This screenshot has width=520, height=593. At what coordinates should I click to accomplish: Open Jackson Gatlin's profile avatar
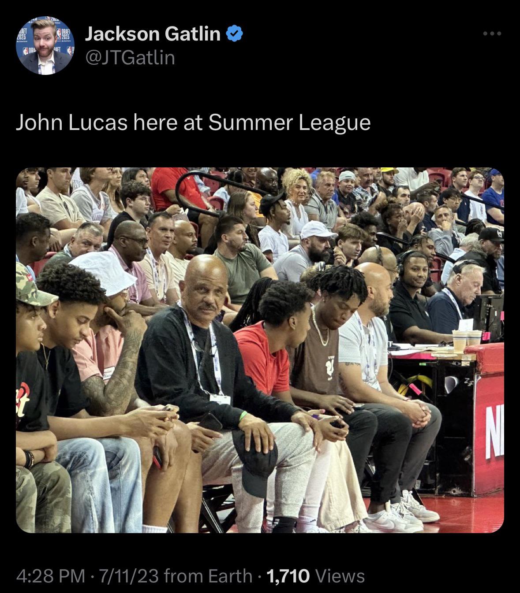45,45
